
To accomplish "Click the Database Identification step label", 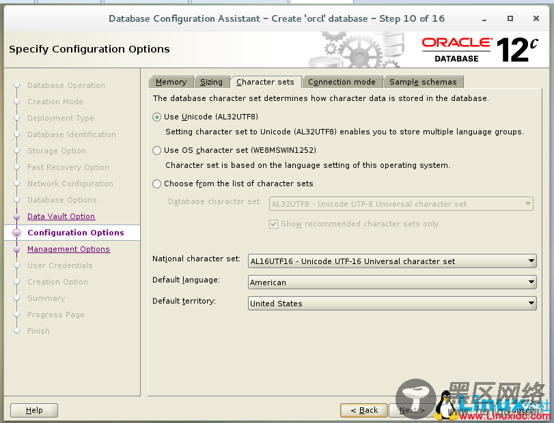I will pyautogui.click(x=71, y=134).
